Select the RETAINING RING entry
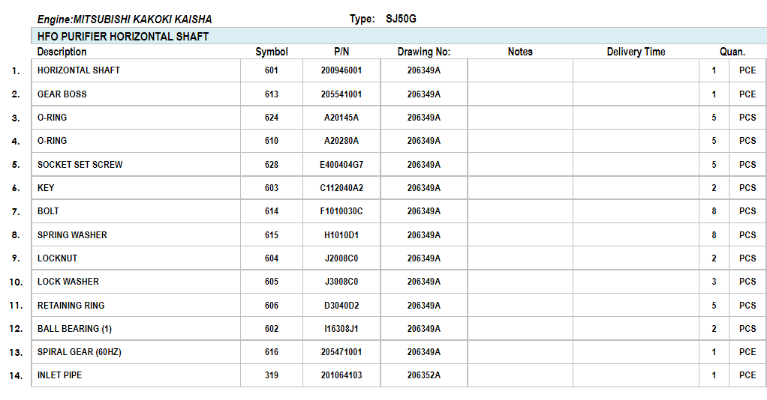767x400 pixels. pos(136,306)
